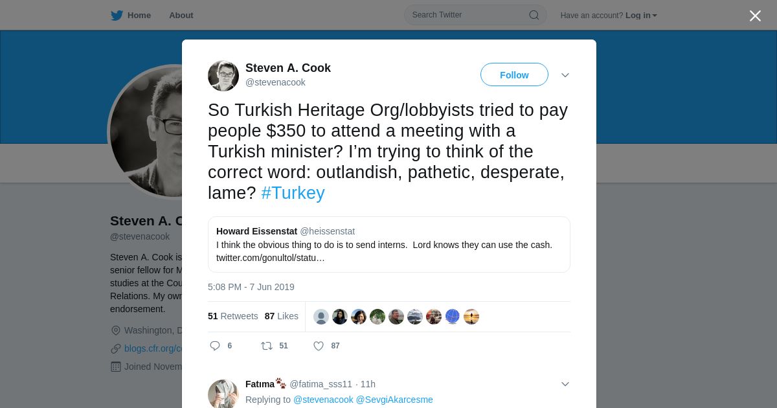Open the first liker avatar in the row
777x408 pixels.
click(321, 317)
